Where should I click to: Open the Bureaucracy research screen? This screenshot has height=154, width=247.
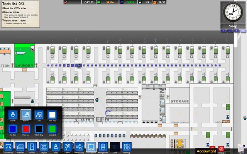click(x=79, y=147)
